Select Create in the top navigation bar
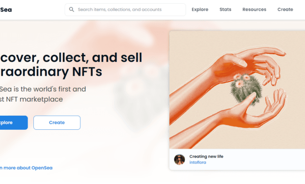The image size is (305, 184). click(x=285, y=10)
